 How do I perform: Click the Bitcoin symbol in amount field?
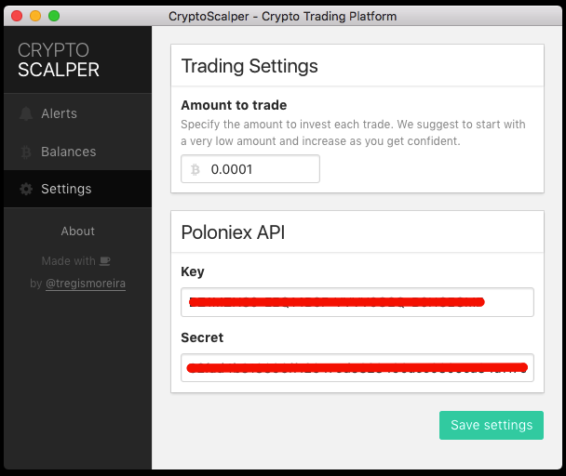point(195,169)
